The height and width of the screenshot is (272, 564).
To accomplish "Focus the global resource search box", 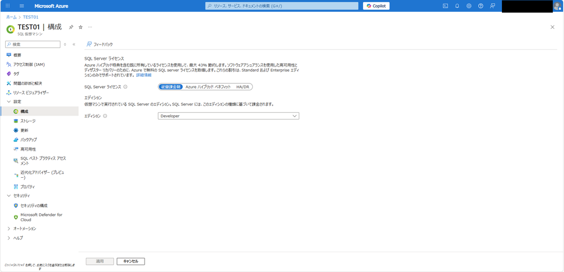I will point(282,6).
